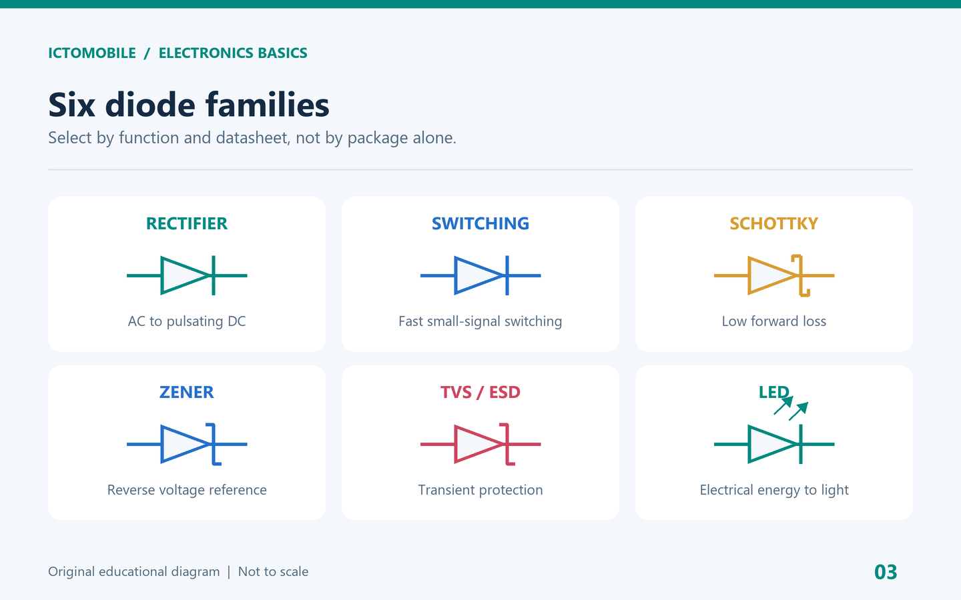Click the RECTIFIER card heading

click(187, 224)
